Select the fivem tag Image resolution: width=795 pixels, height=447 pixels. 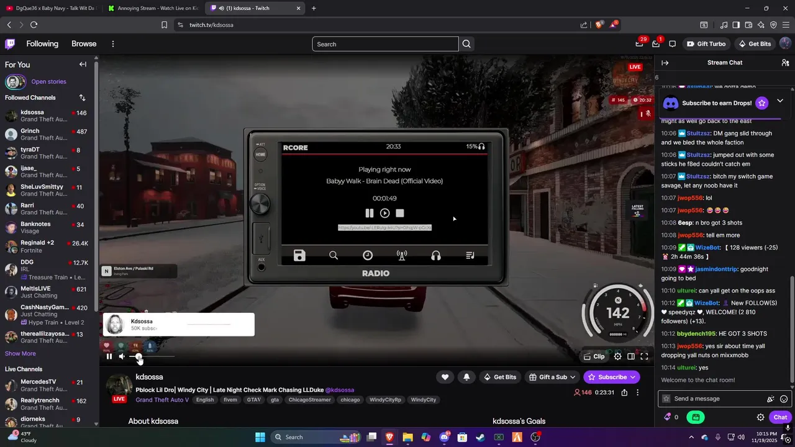coord(230,400)
